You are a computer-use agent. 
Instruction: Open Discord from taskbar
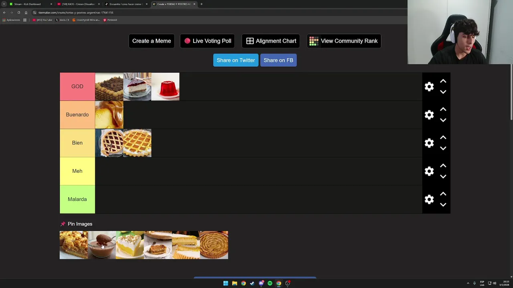click(x=261, y=283)
